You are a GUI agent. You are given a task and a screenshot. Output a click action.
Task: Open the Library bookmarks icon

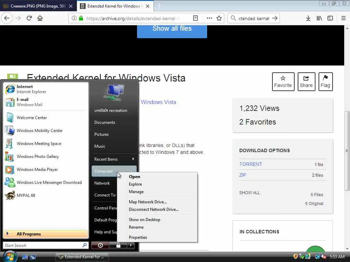[320, 18]
